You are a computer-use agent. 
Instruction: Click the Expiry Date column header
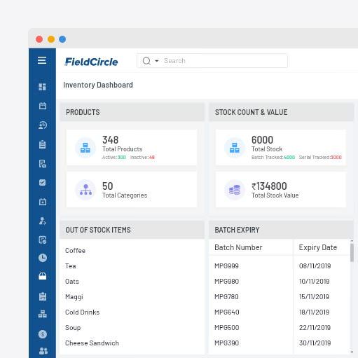(x=318, y=247)
